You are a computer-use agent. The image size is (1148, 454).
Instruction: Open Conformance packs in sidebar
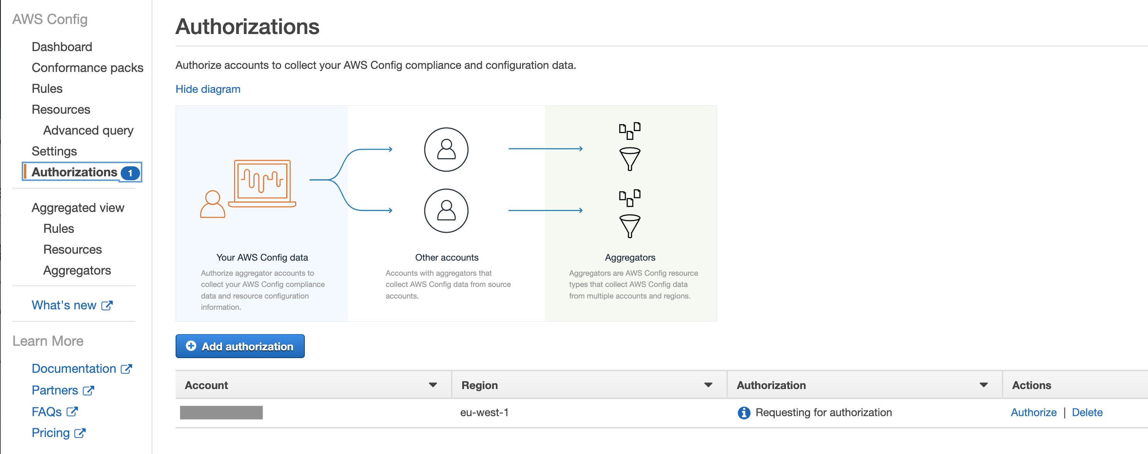tap(87, 68)
